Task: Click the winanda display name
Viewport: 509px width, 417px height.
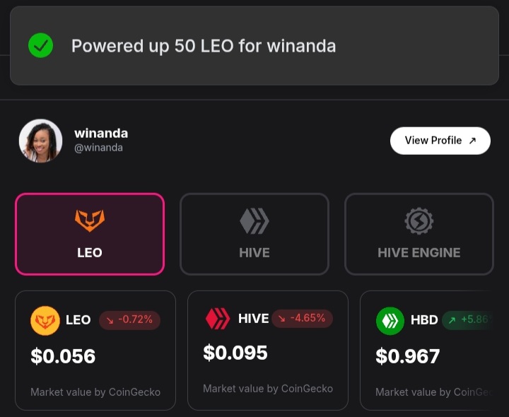Action: 101,133
